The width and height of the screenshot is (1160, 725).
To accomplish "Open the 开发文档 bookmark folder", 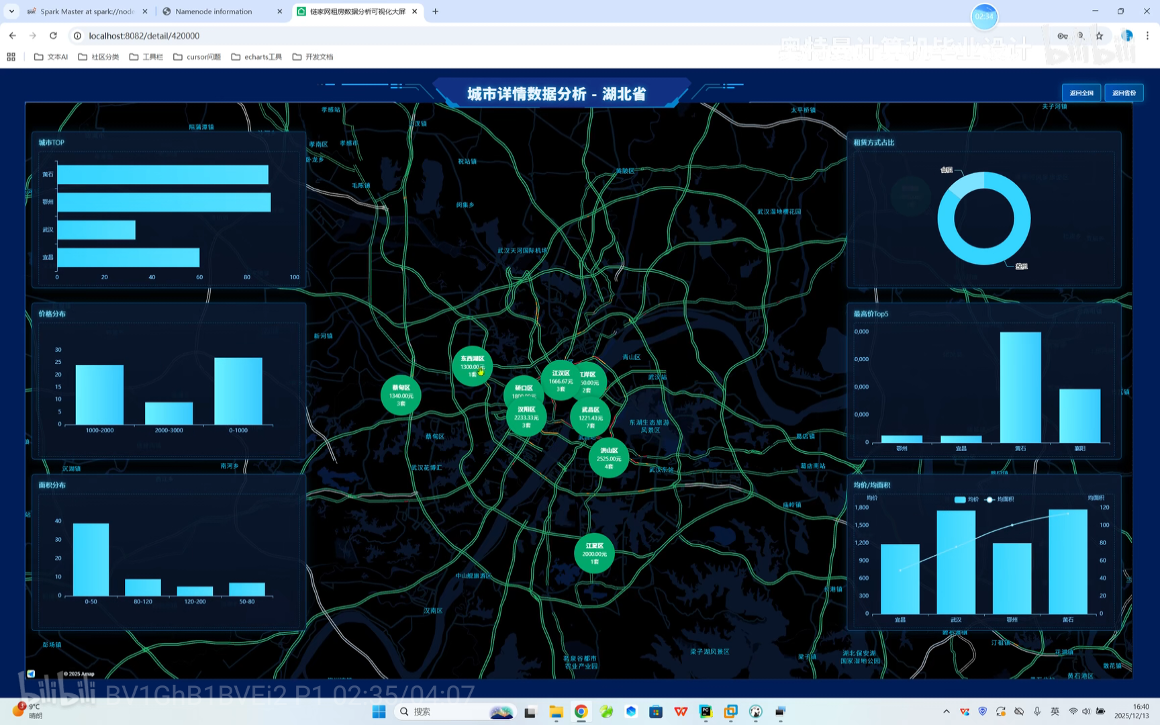I will (313, 56).
